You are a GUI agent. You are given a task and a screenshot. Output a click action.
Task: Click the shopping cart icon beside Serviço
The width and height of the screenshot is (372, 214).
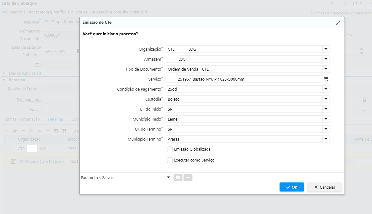pos(326,79)
